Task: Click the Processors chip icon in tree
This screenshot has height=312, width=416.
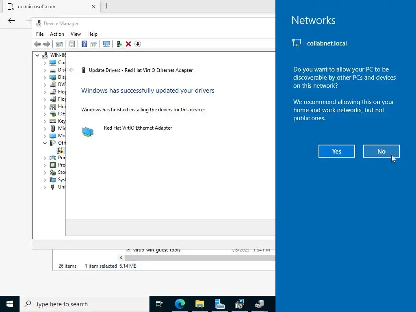Action: click(x=53, y=165)
